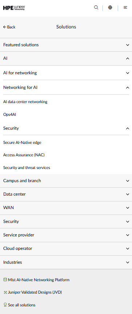
Task: Click the Juniper Validated Designs icon
Action: [5, 293]
